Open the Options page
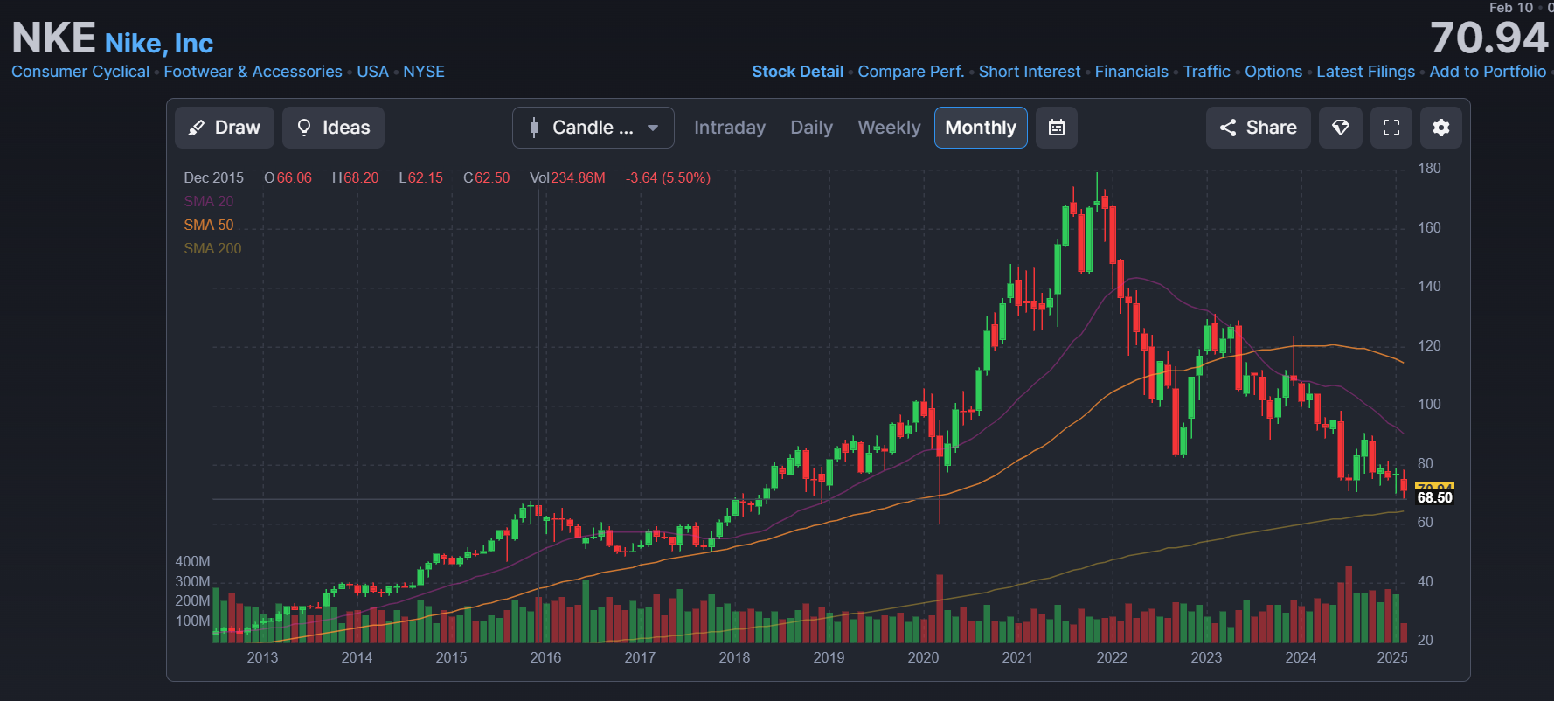The image size is (1554, 701). click(1273, 72)
